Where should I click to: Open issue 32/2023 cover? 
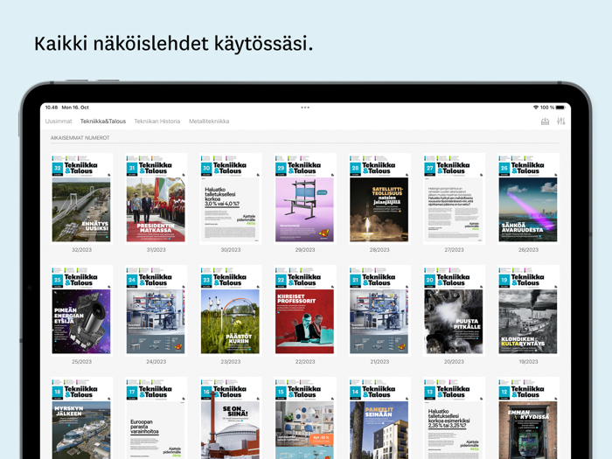(81, 198)
